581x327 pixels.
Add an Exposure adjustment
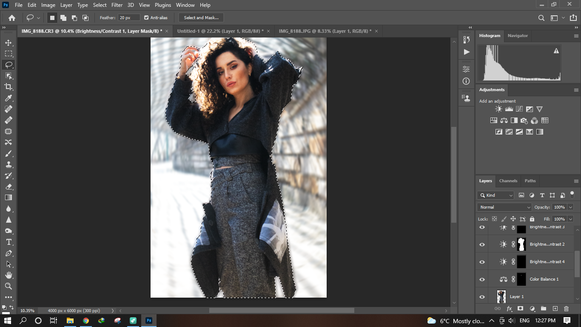point(529,109)
